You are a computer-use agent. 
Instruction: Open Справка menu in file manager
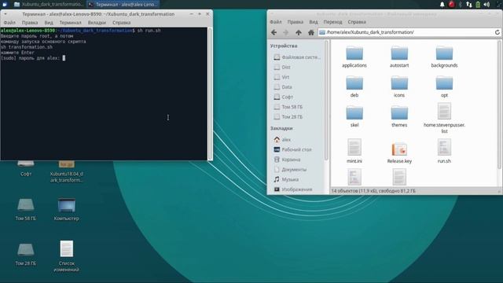pos(357,22)
